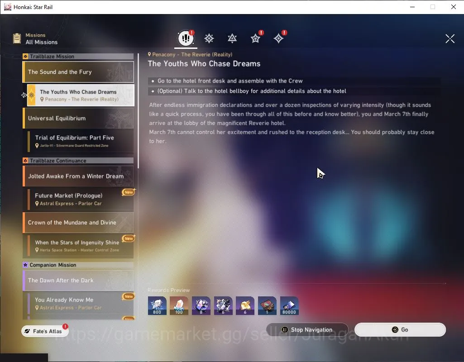Minimize the Honkai: Star Rail window
This screenshot has height=362, width=464.
pyautogui.click(x=412, y=7)
